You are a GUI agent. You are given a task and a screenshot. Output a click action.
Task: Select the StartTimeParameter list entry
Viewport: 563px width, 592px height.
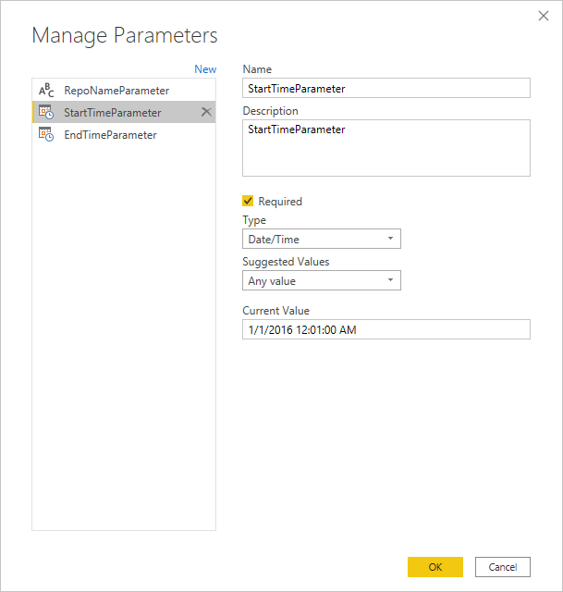pyautogui.click(x=112, y=113)
